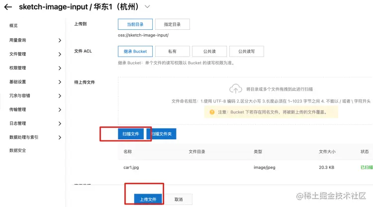Select 用量查询 in the sidebar
Screen dimensions: 373x207
click(x=17, y=40)
